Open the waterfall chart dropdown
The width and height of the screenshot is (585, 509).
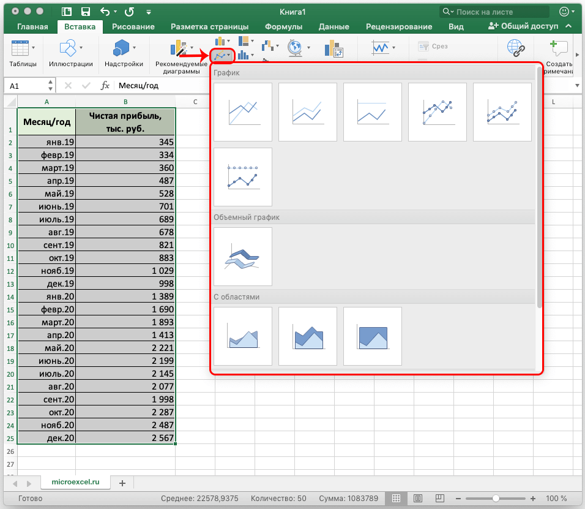[270, 47]
